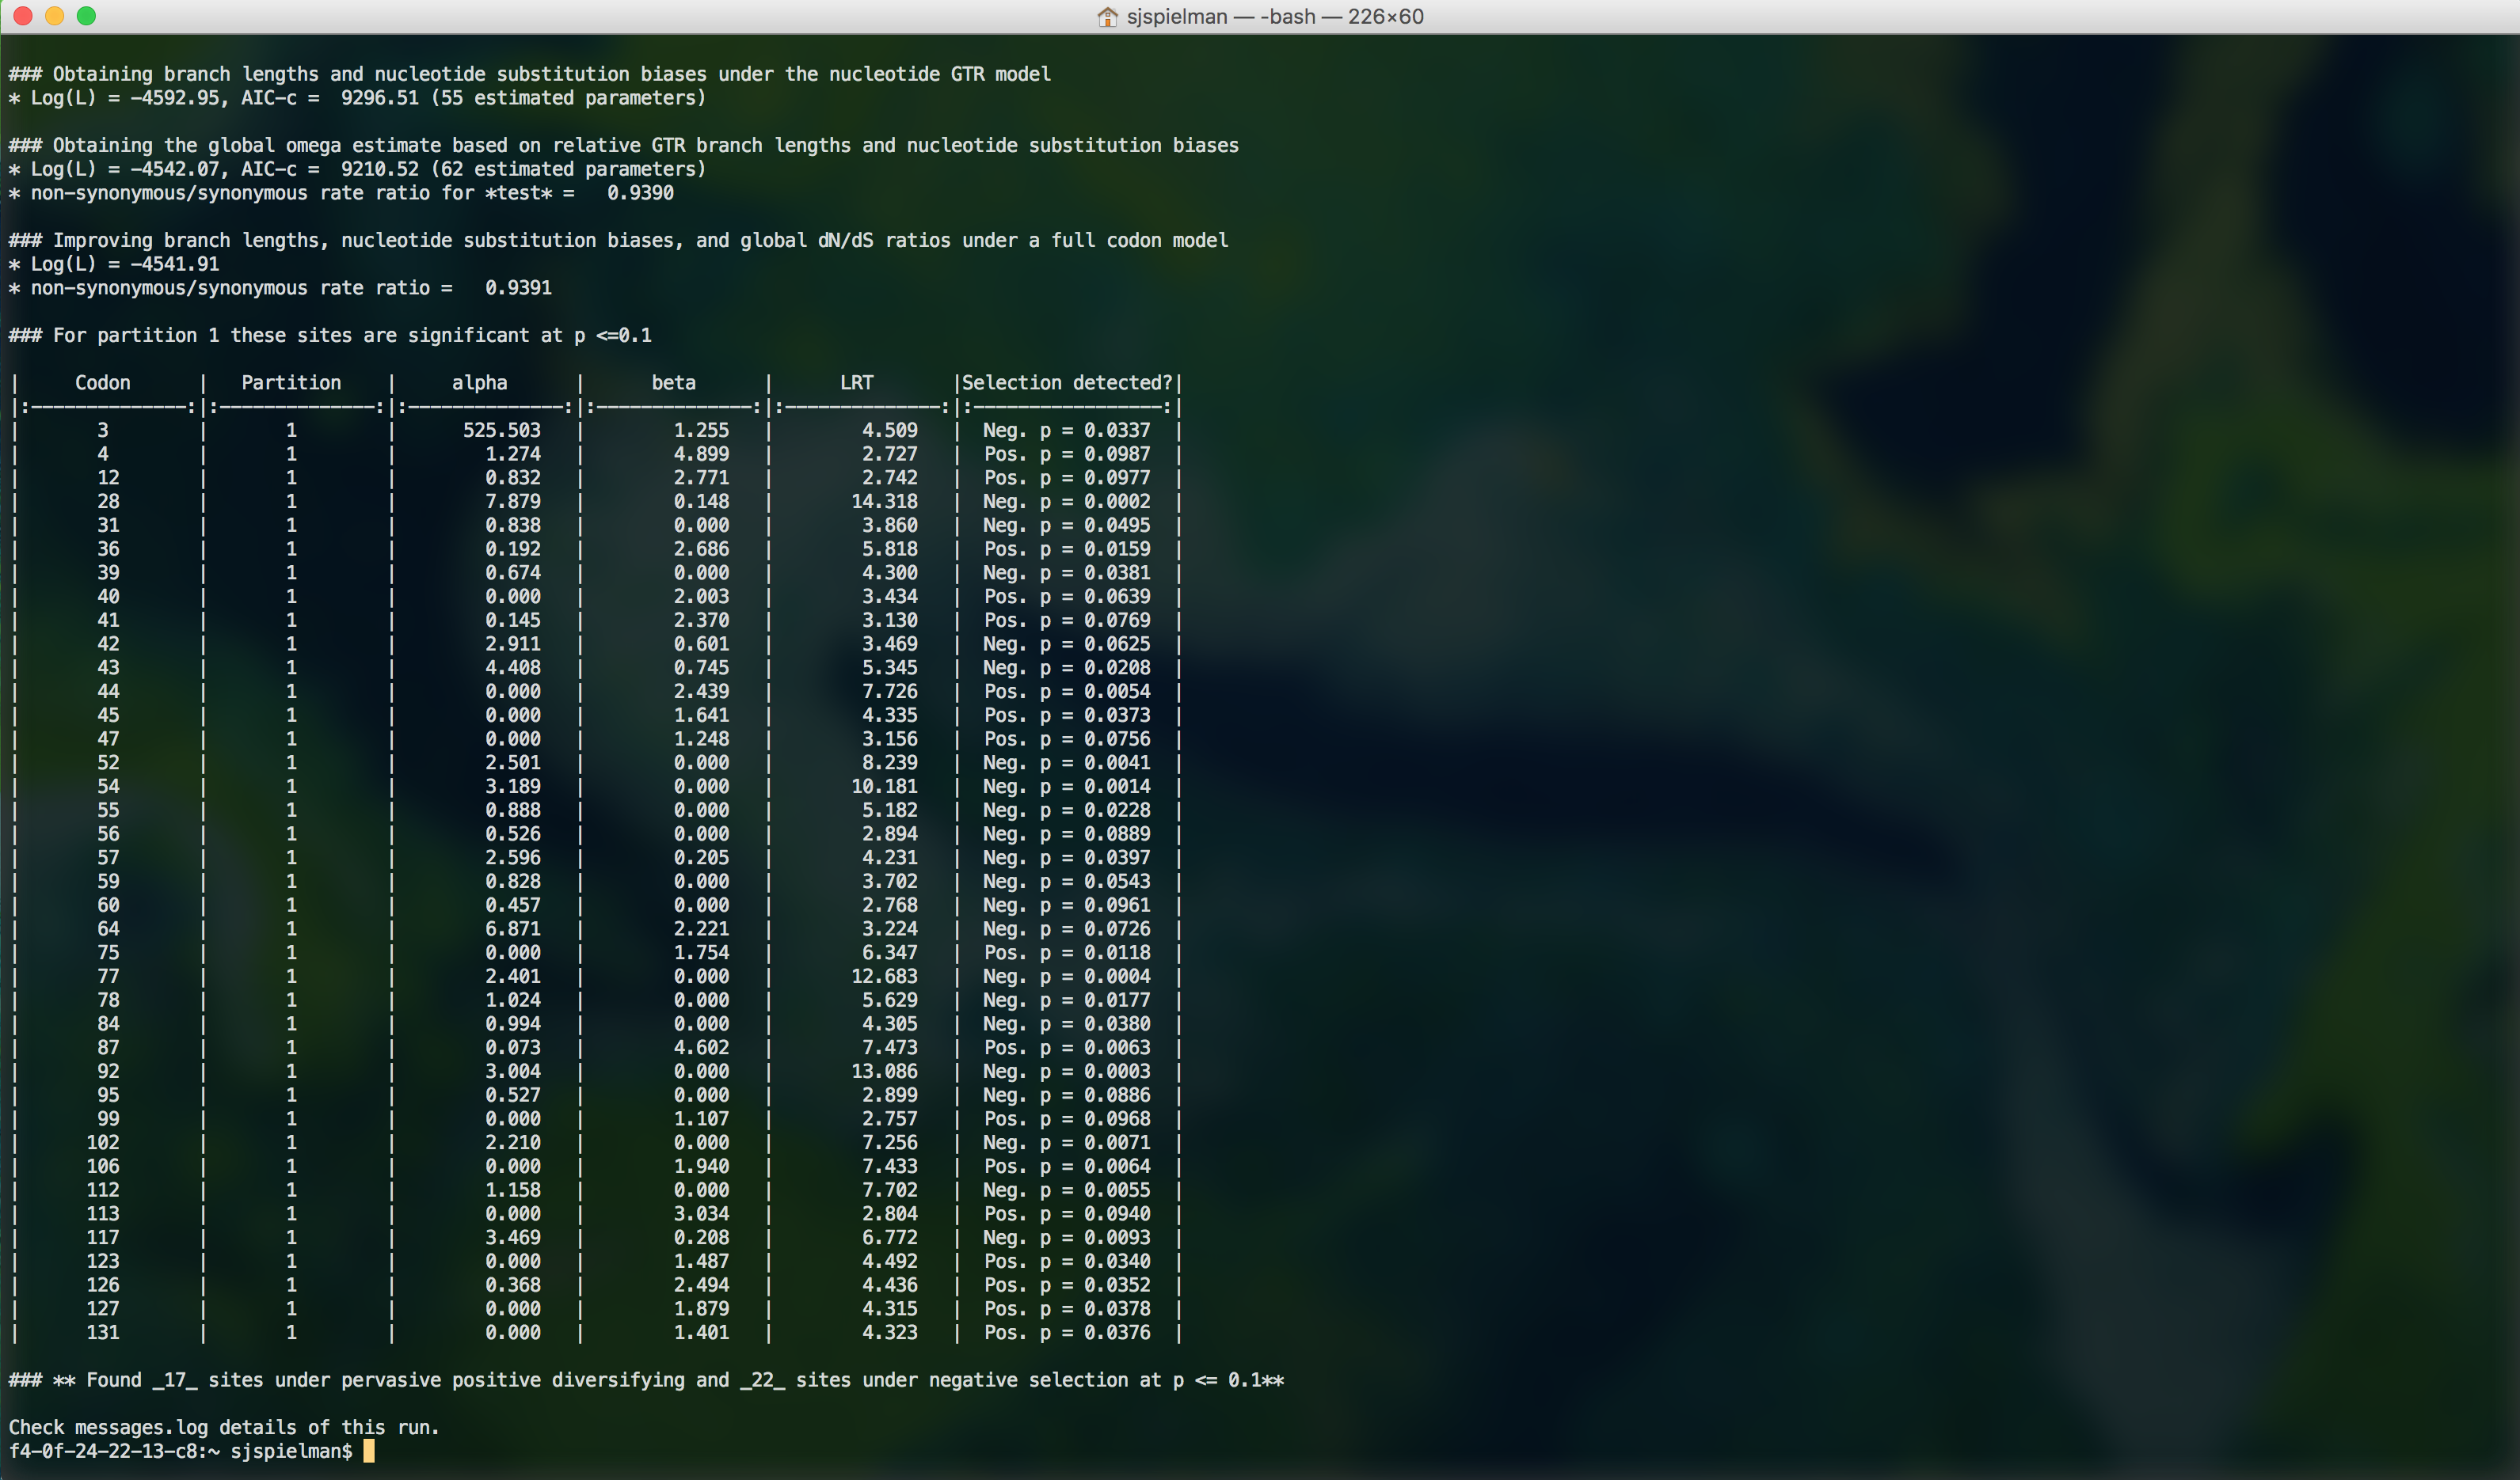Screen dimensions: 2520x1480
Task: Click the '_17_' positive sites count
Action: pos(175,1380)
